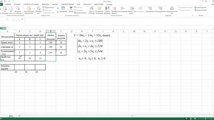This screenshot has height=120, width=214.
Task: Open Дополнительно advanced filter options
Action: 80,13
